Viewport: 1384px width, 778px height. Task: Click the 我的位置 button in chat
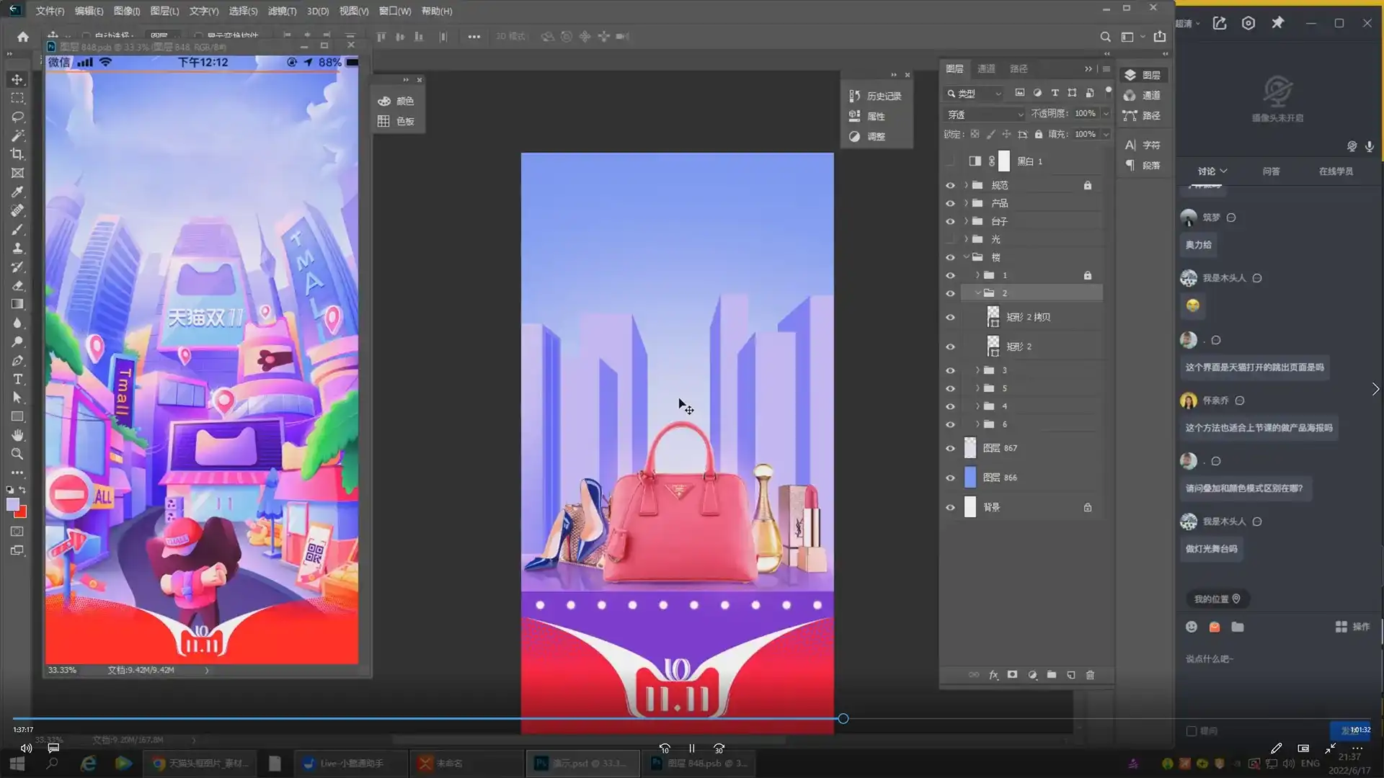[1217, 599]
